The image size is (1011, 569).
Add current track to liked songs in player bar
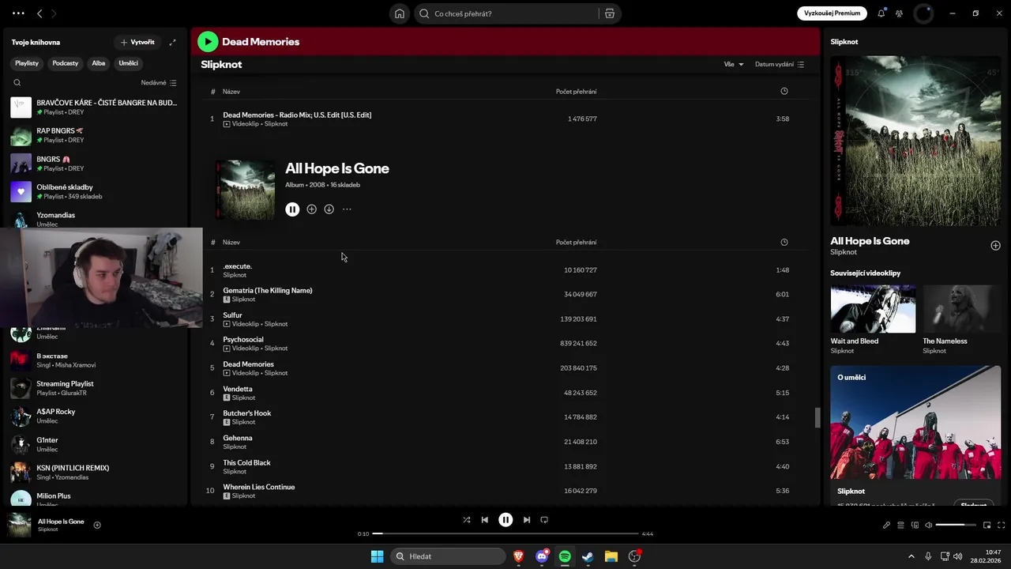97,525
